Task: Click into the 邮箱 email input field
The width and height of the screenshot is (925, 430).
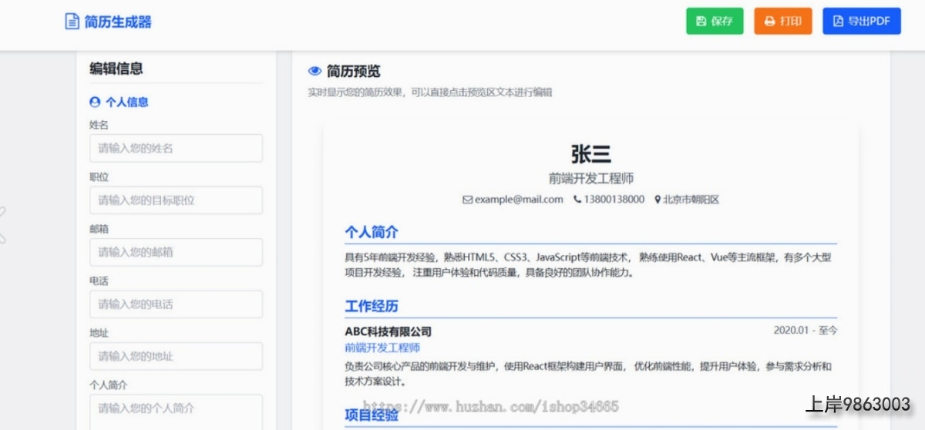Action: click(x=176, y=252)
